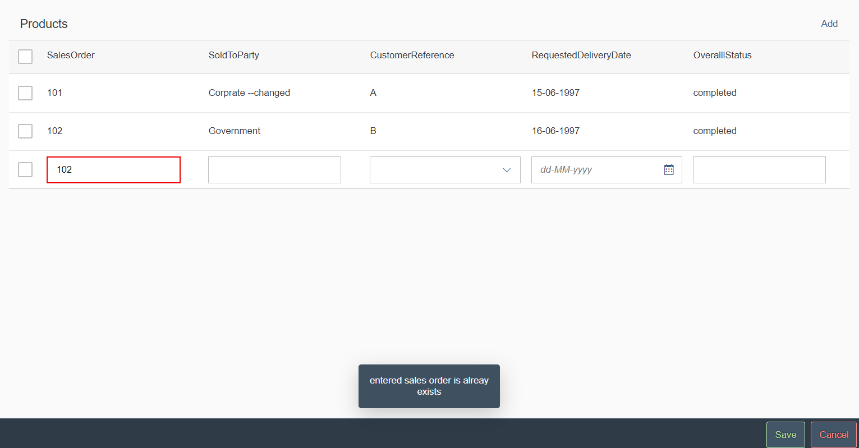The width and height of the screenshot is (859, 448).
Task: Open the CustomerReference combo box options
Action: coord(445,169)
